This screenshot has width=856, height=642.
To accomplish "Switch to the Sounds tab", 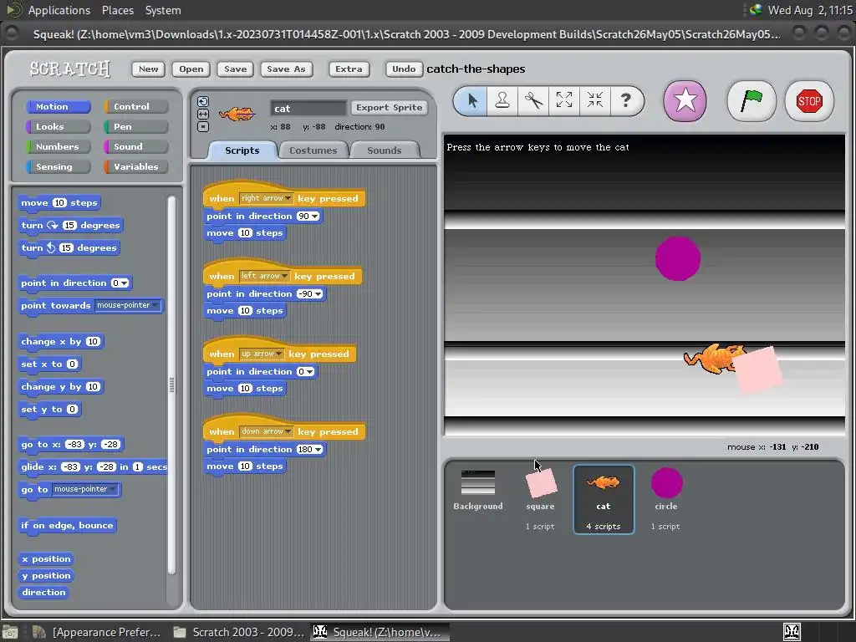I will point(385,150).
